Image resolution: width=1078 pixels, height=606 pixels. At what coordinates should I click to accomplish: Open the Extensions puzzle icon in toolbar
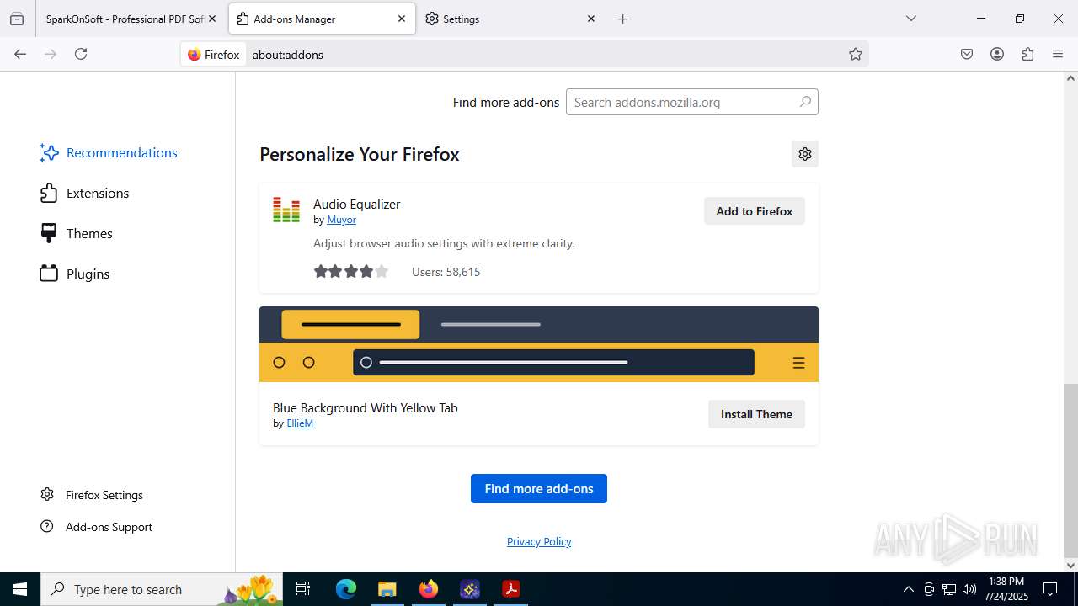[1027, 54]
